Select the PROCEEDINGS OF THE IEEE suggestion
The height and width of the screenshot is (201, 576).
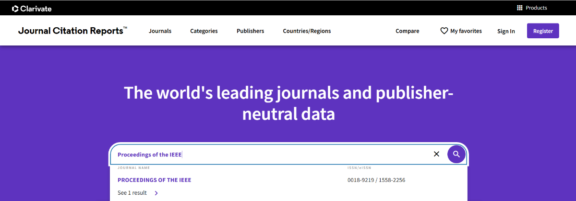[x=154, y=180]
